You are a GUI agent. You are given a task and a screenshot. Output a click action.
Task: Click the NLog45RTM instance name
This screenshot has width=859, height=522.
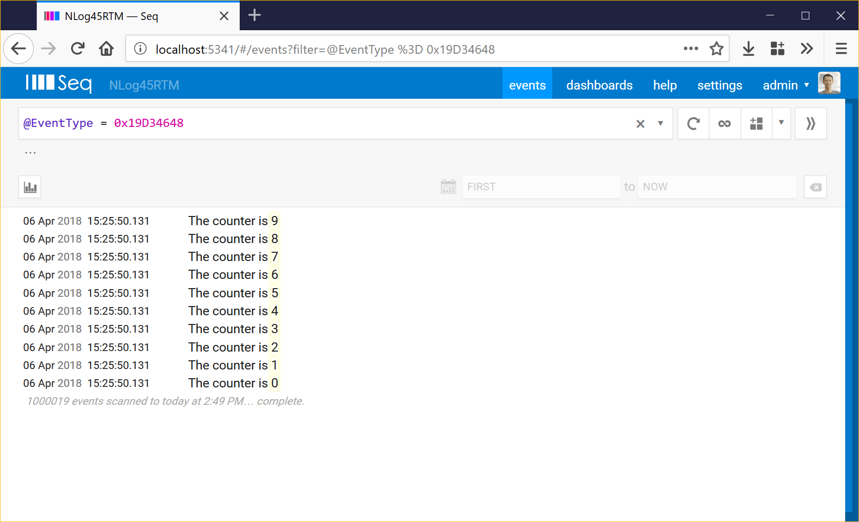click(144, 85)
